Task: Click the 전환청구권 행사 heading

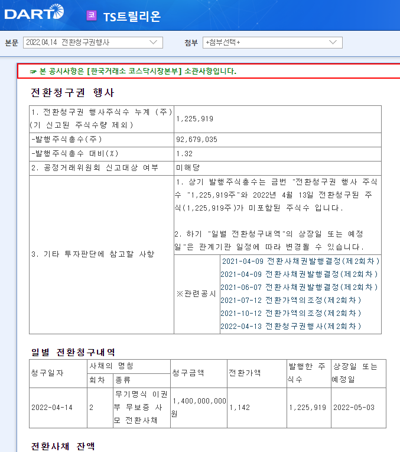Action: 72,92
